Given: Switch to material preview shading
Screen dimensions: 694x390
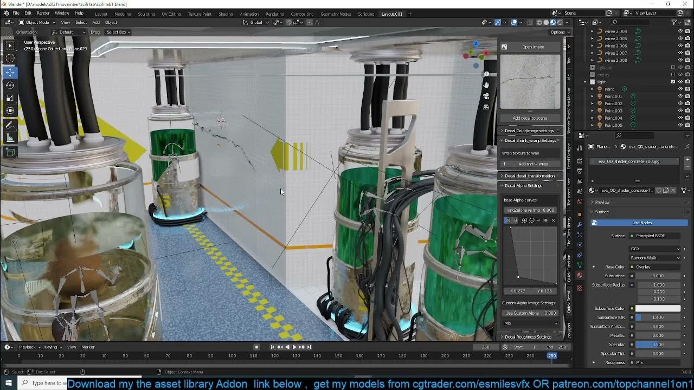Looking at the screenshot, I should pos(553,22).
